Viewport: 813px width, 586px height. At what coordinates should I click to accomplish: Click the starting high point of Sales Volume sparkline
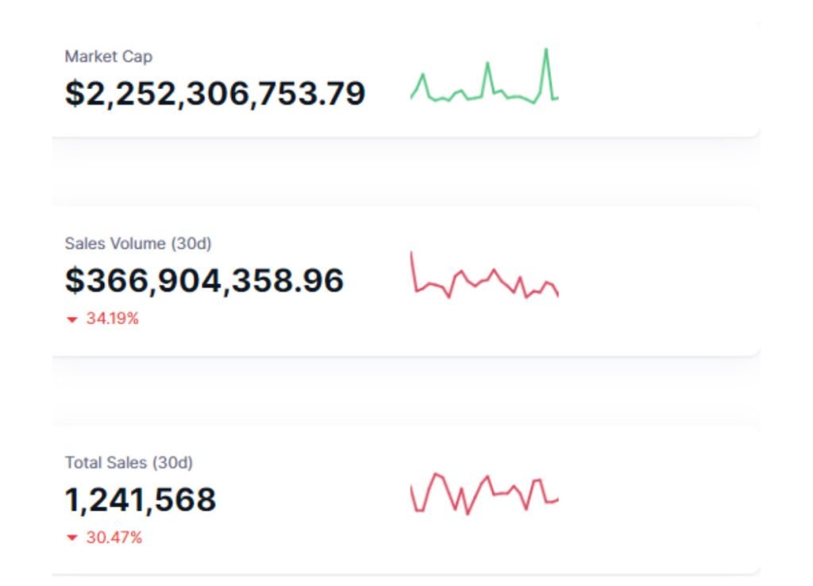coord(411,254)
